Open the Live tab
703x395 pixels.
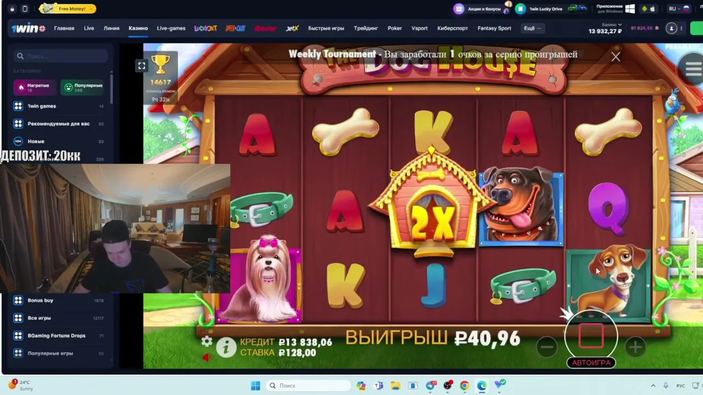coord(89,29)
